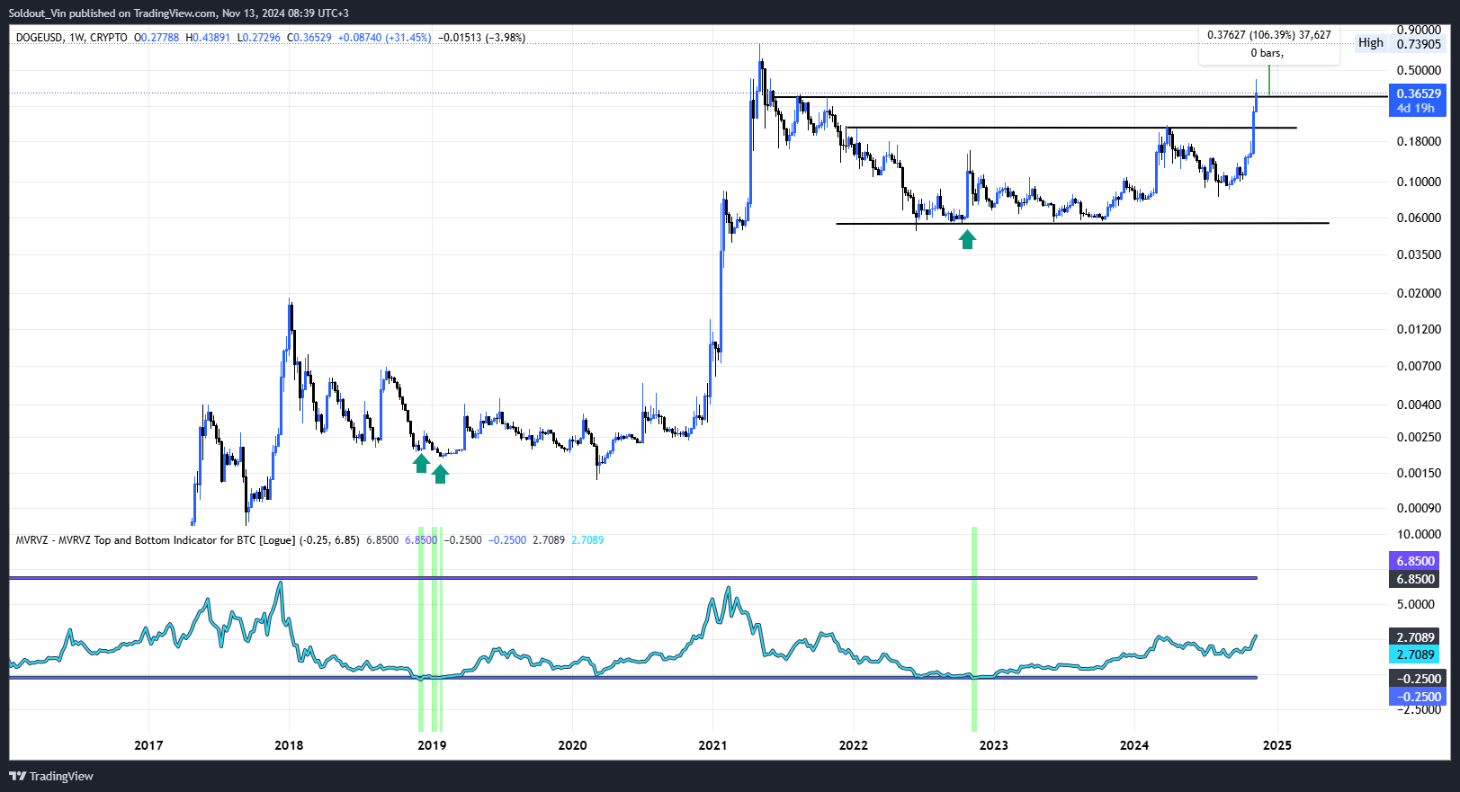Click the cyan 2.7089 label on indicator scale
The width and height of the screenshot is (1460, 792).
[x=1415, y=654]
